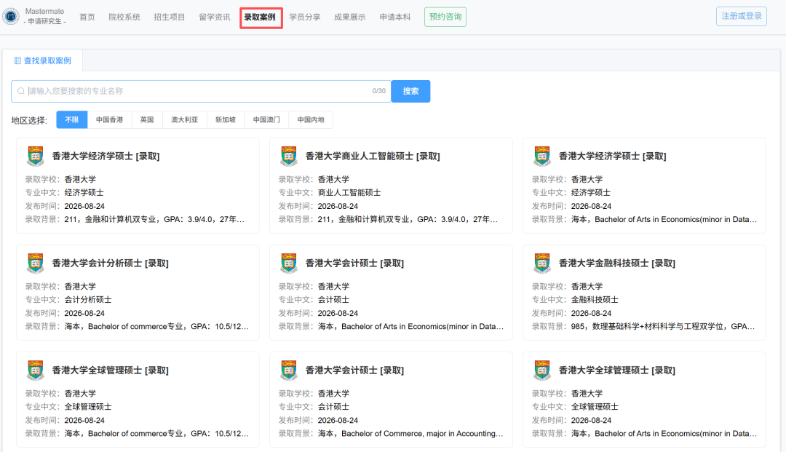Click the 预约咨询 button
Screen dimensions: 786x452
click(x=445, y=17)
